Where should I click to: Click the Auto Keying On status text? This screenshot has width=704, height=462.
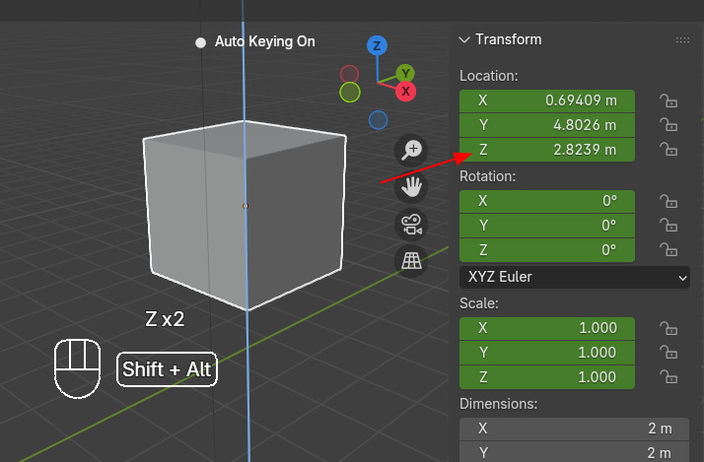265,41
